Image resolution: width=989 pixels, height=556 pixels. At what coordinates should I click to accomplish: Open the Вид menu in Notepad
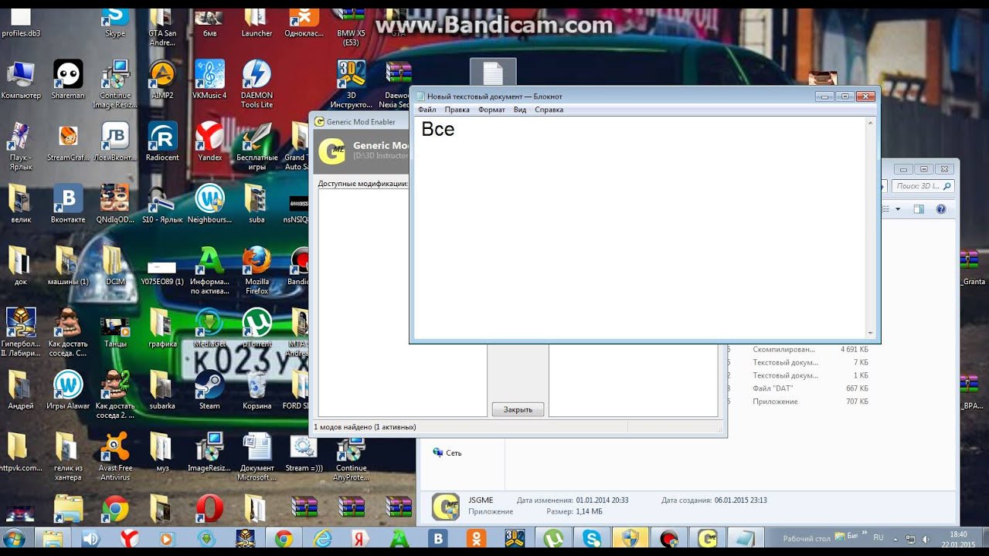tap(520, 110)
